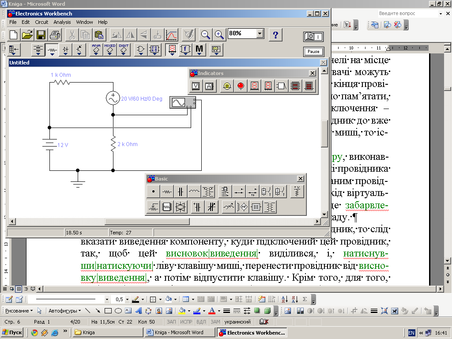
Task: Open the Edit menu
Action: click(26, 22)
